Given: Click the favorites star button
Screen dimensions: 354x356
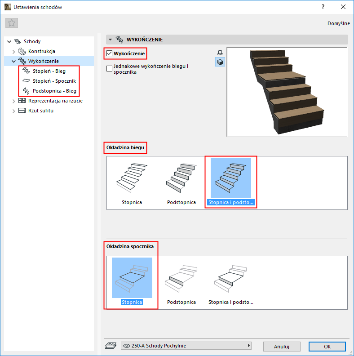Looking at the screenshot, I should 12,23.
